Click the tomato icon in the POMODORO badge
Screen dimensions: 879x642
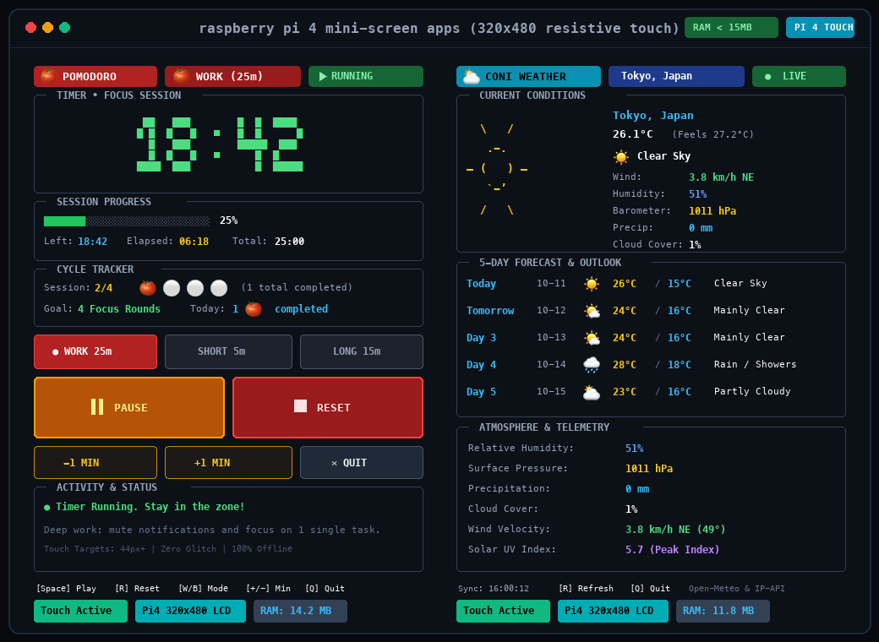point(48,76)
